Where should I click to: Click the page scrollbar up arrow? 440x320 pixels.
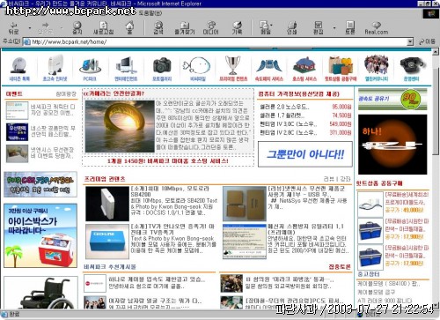(436, 52)
